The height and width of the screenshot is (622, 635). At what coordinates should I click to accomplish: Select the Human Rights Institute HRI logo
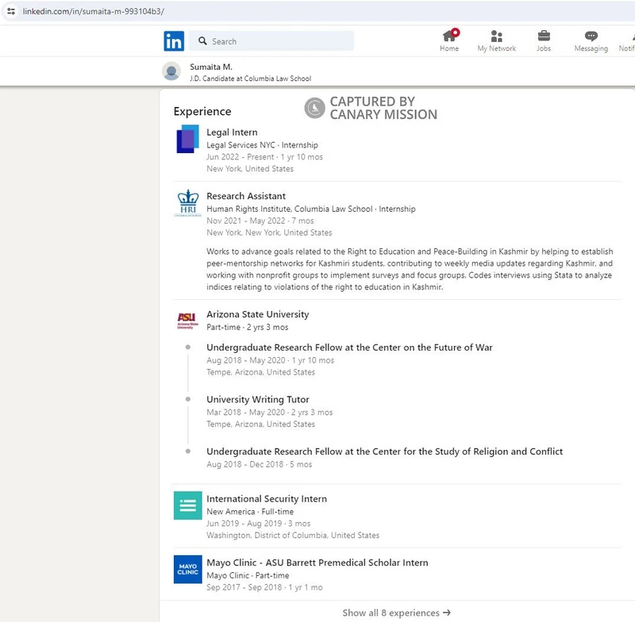(188, 204)
